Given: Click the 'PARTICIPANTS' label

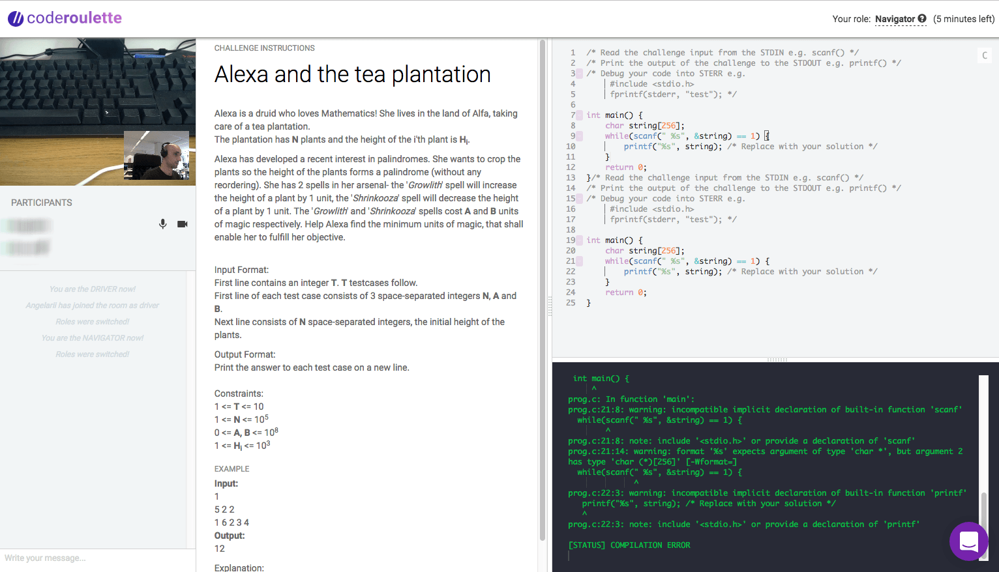Looking at the screenshot, I should tap(42, 203).
